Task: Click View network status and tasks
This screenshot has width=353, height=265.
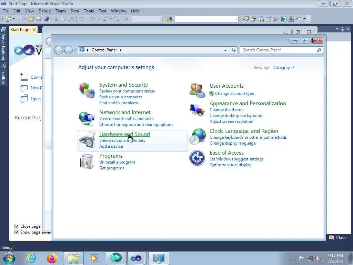Action: click(x=126, y=119)
